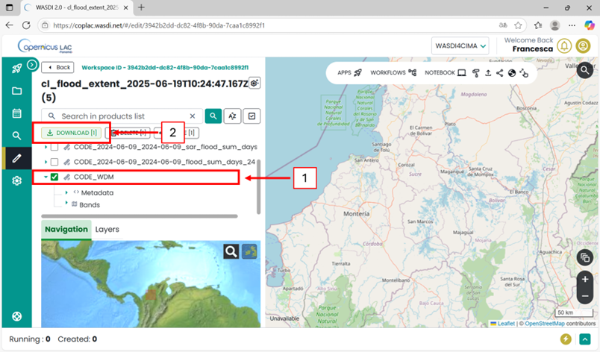The width and height of the screenshot is (600, 352).
Task: Toggle the navigation globe layer icon
Action: pyautogui.click(x=249, y=251)
